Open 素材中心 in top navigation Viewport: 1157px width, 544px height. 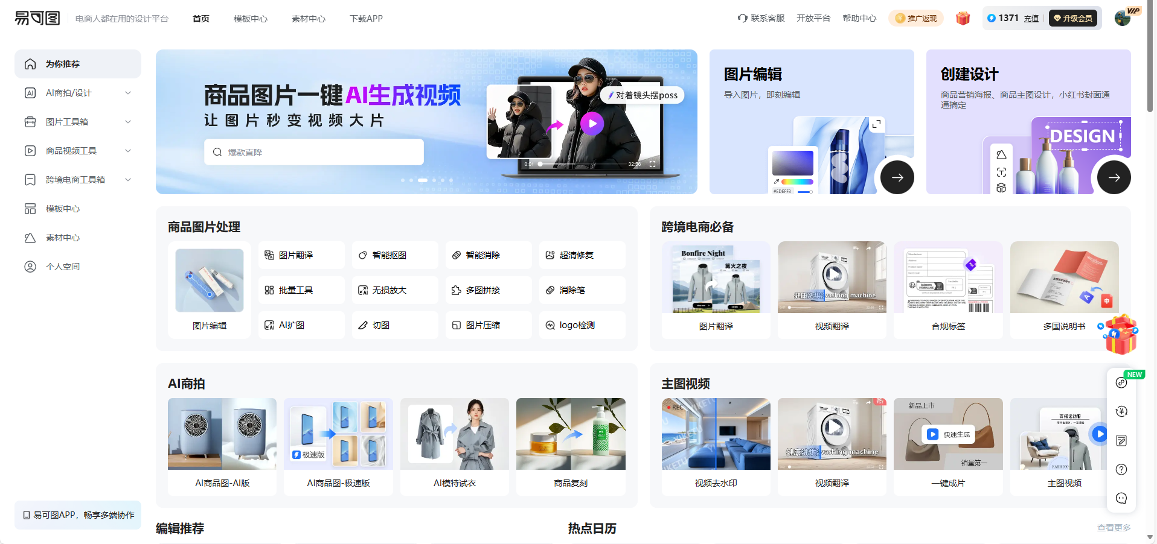click(x=309, y=19)
